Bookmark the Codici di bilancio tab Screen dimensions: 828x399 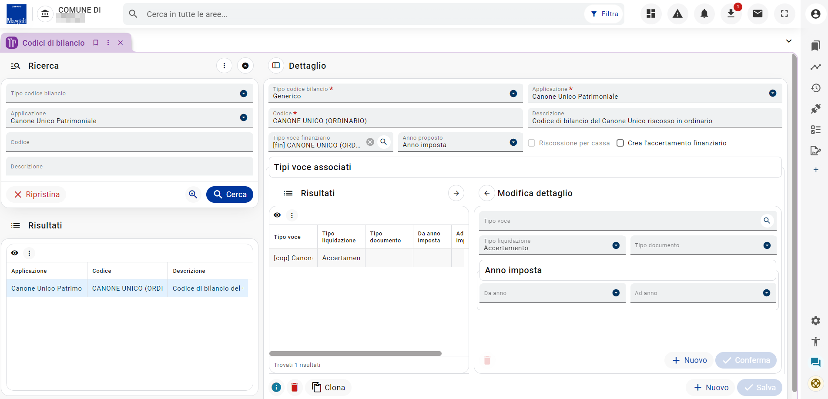(x=96, y=43)
